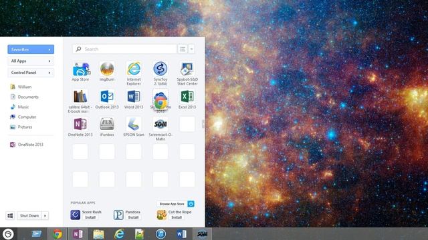428x240 pixels.
Task: Switch to Screencast-O-Matic on the taskbar
Action: (202, 234)
